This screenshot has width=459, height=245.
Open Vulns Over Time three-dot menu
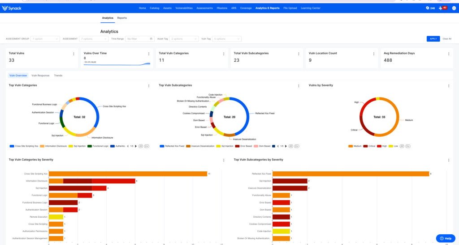click(x=149, y=54)
